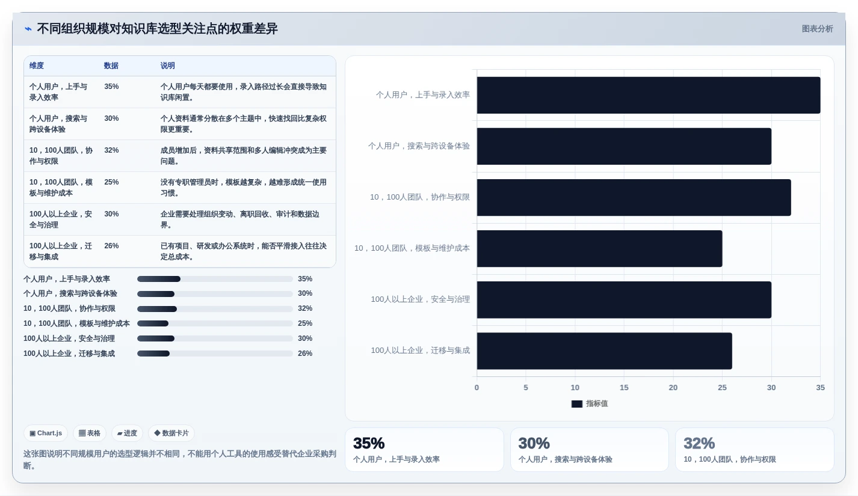The height and width of the screenshot is (496, 858).
Task: Click the x-axis tick label 15
Action: (624, 388)
